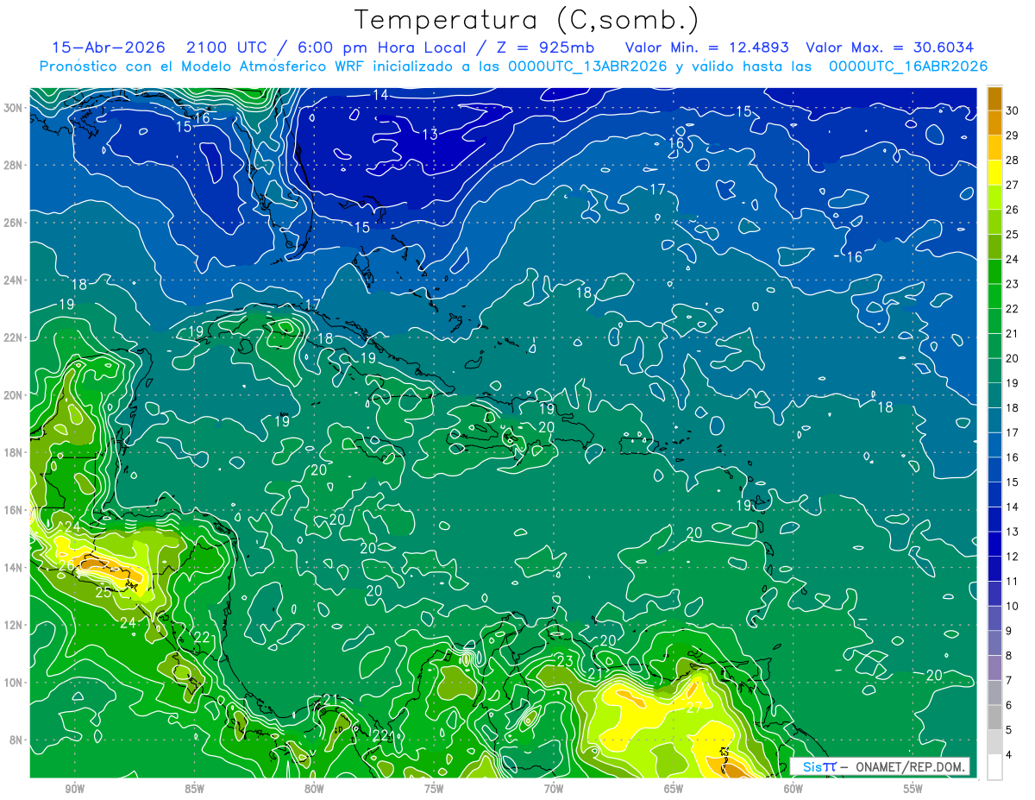Click the 8N latitude axis label

17,740
